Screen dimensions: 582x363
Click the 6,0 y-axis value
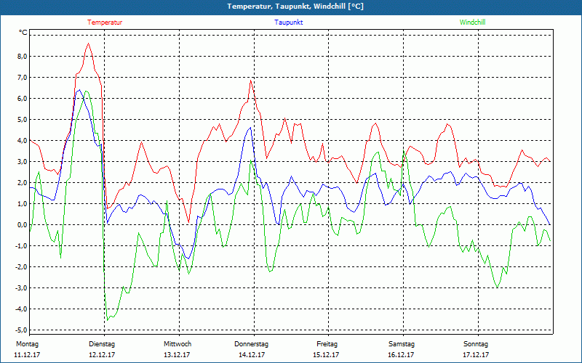[23, 99]
